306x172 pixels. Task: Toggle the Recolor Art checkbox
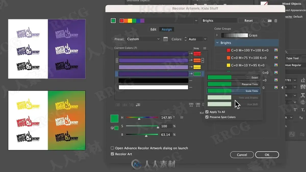click(x=112, y=154)
